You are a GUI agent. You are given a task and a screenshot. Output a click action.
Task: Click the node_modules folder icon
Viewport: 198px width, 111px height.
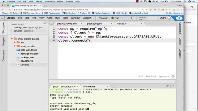click(x=18, y=46)
